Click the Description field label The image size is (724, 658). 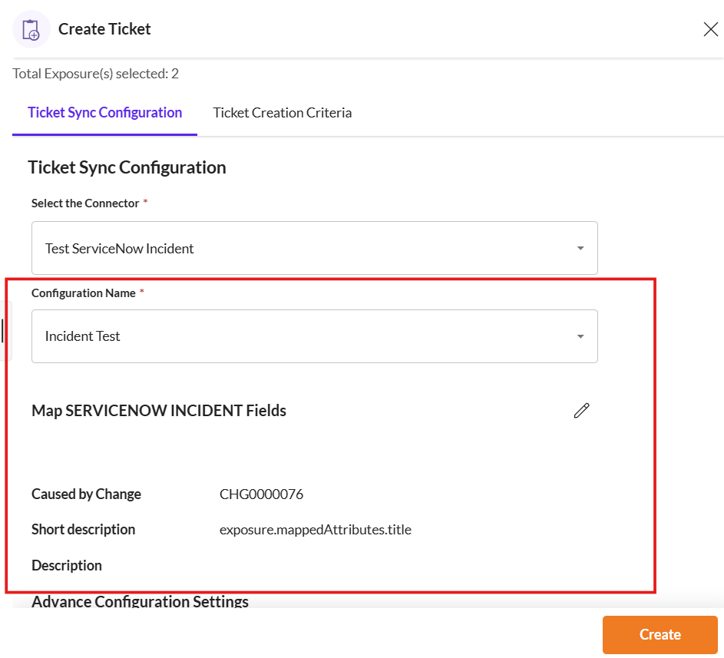[x=67, y=566]
